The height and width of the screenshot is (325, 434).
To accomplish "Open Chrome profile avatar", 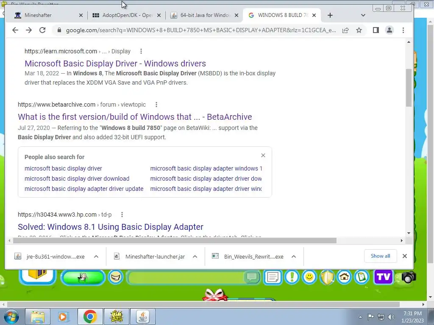I will pos(389,30).
